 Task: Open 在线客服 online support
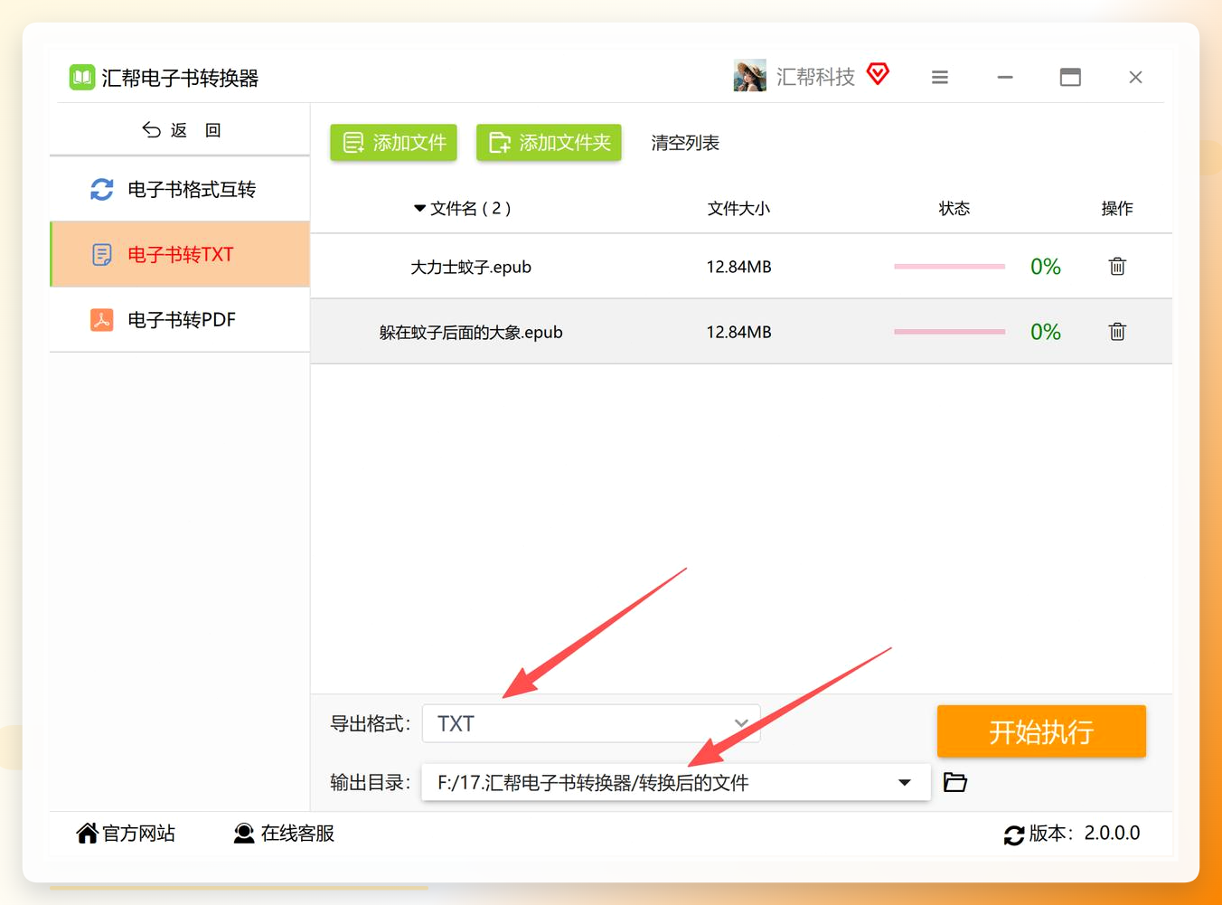[284, 834]
